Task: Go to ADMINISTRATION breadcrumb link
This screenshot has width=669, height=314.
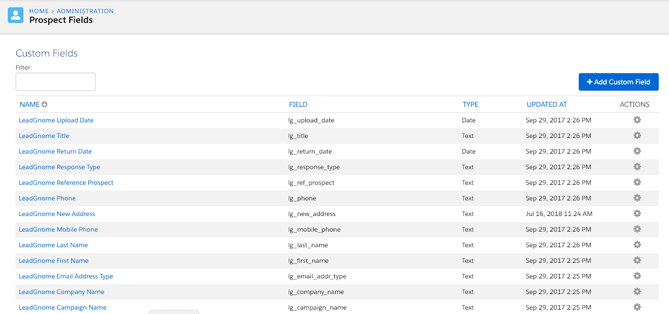Action: pos(85,11)
